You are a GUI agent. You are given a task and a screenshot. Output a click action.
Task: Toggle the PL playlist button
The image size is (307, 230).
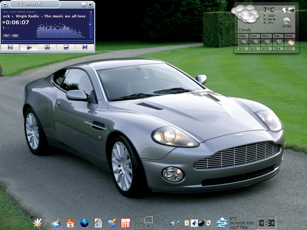tap(6, 36)
